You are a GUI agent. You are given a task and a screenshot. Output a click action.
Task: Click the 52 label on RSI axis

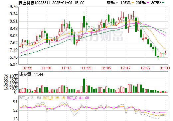[15, 110]
